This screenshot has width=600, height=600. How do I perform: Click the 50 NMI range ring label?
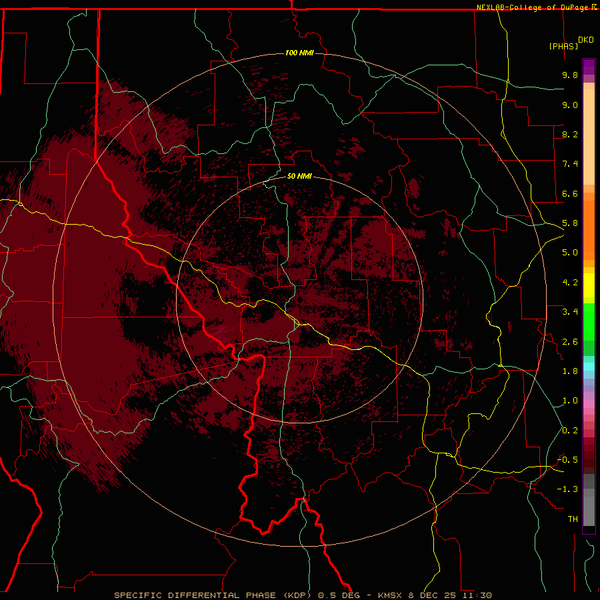click(x=299, y=176)
